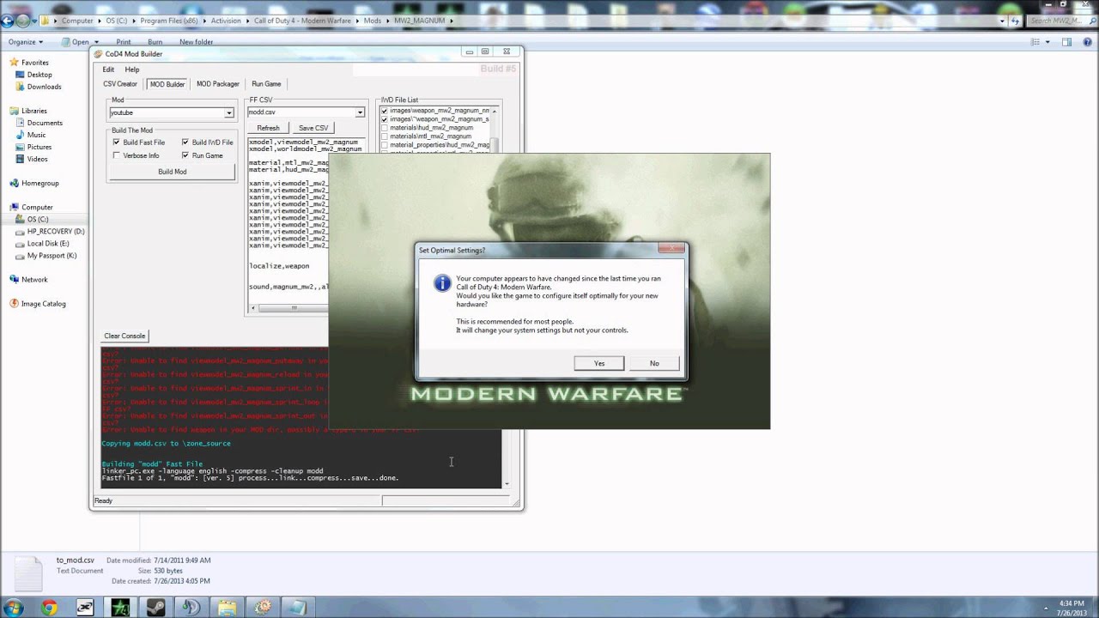Expand the Open button dropdown arrow
The image size is (1099, 618).
96,42
